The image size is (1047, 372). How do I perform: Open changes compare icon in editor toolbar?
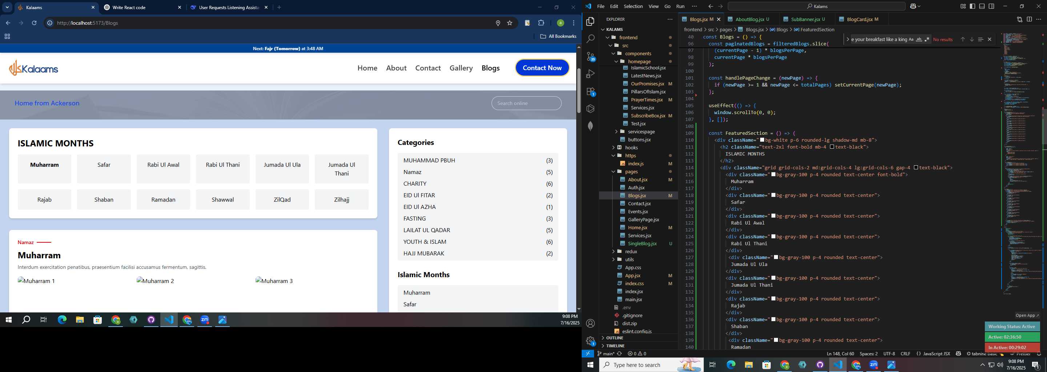[1019, 19]
